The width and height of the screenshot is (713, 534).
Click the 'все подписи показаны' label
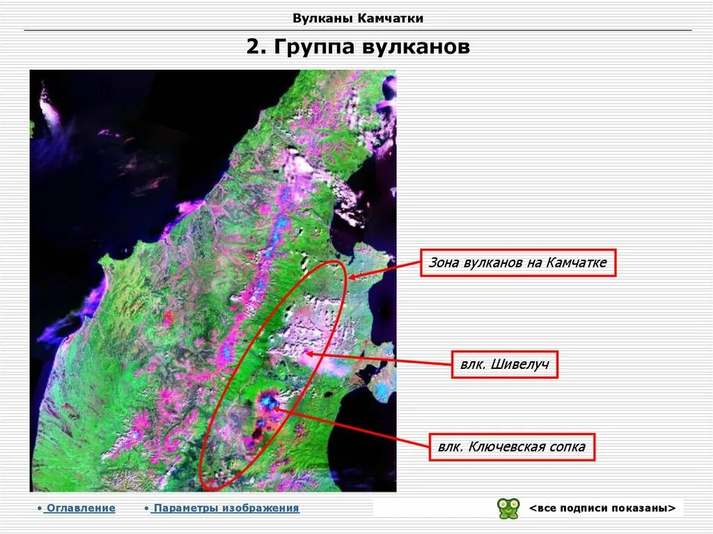(x=602, y=508)
